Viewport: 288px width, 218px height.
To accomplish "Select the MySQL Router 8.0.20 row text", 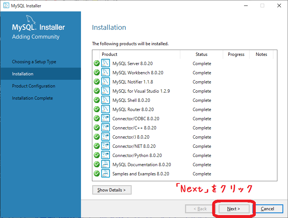I will (x=133, y=110).
